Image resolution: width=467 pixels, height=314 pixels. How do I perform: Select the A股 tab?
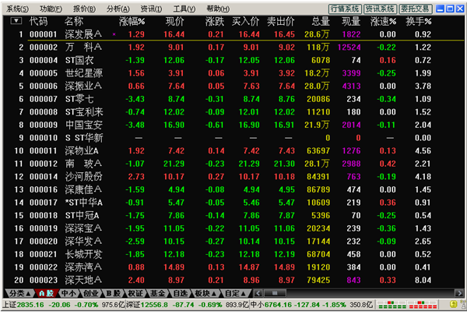click(x=46, y=294)
